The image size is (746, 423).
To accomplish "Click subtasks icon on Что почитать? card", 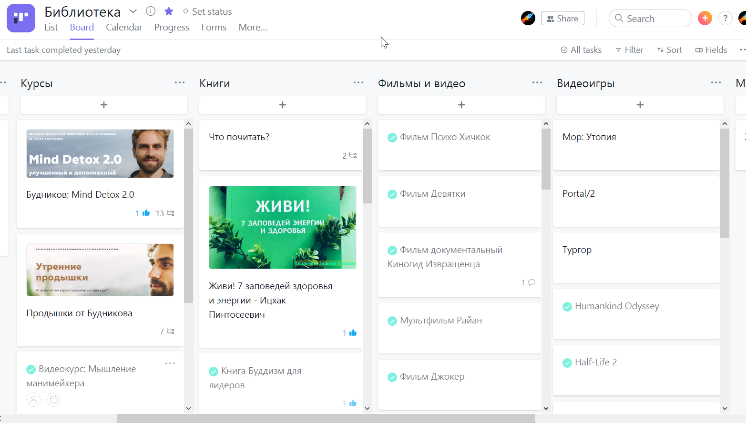I will point(353,156).
